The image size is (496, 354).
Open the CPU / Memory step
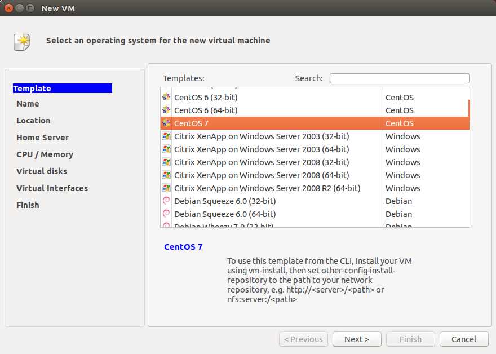45,154
